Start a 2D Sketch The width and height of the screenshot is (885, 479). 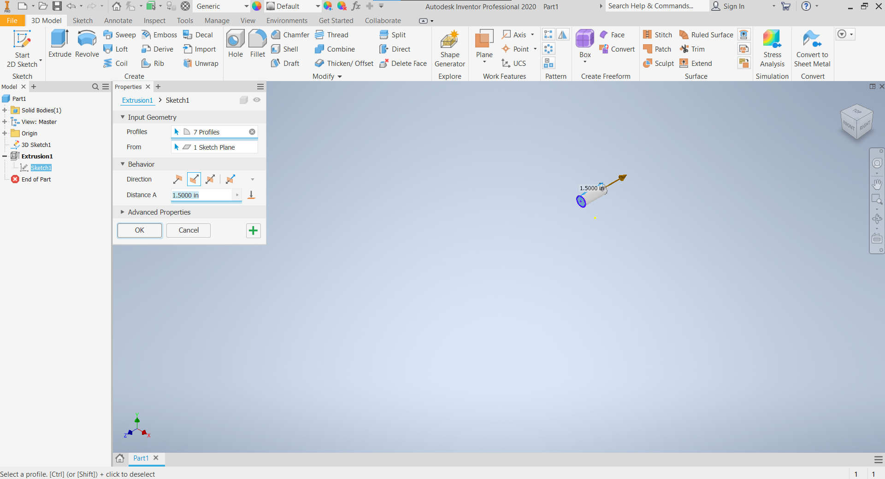(22, 49)
